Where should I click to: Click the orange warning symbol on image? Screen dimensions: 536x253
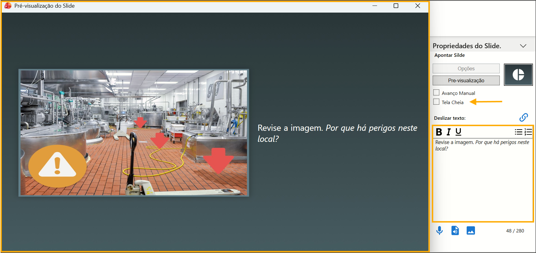57,166
